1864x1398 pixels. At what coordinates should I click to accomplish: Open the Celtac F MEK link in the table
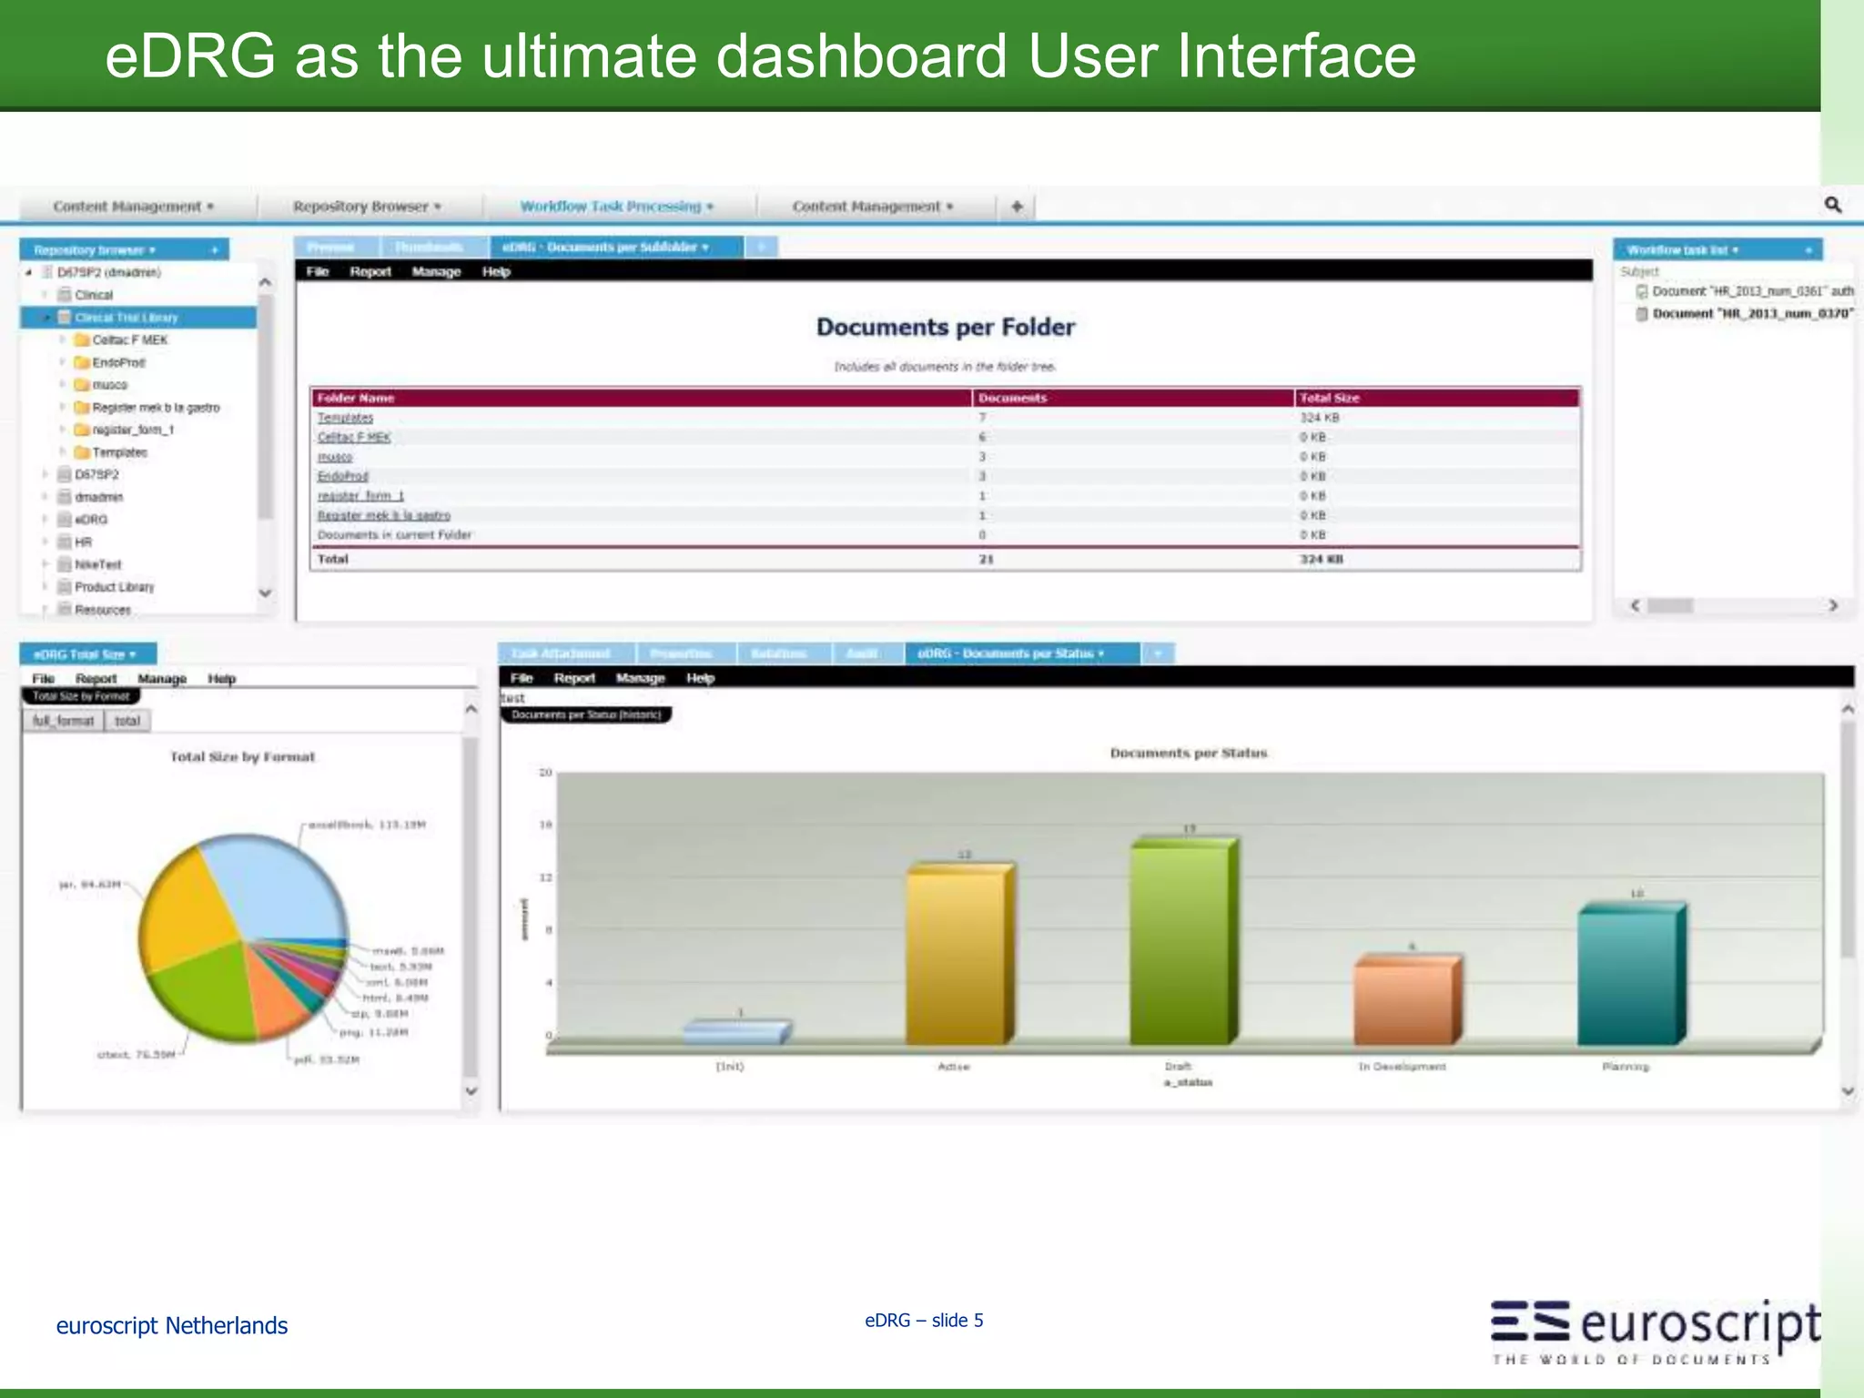point(354,437)
